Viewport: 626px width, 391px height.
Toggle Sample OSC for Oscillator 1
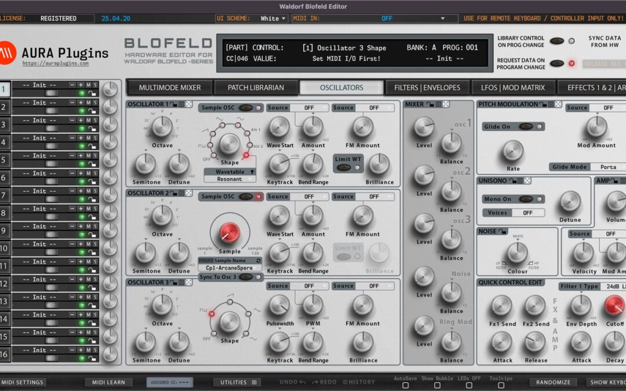(246, 108)
